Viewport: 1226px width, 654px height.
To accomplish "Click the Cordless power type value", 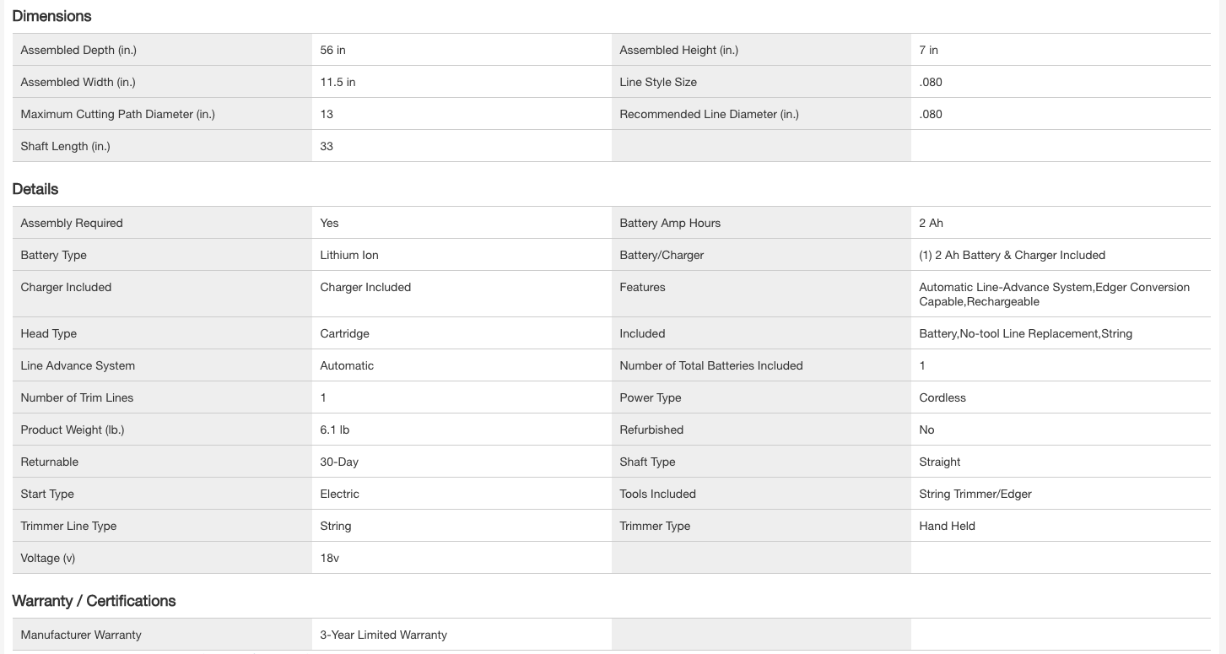I will pos(942,397).
